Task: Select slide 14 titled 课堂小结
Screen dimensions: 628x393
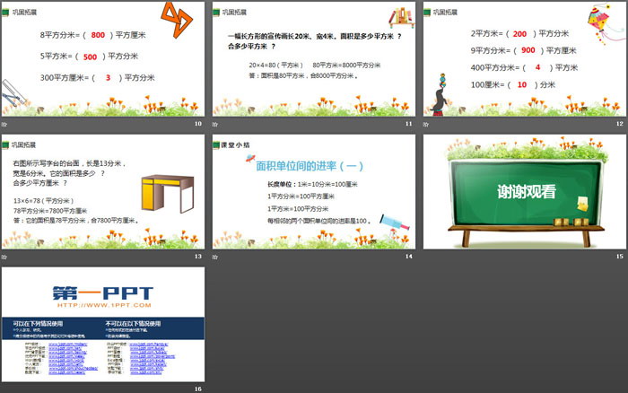Action: tap(312, 192)
